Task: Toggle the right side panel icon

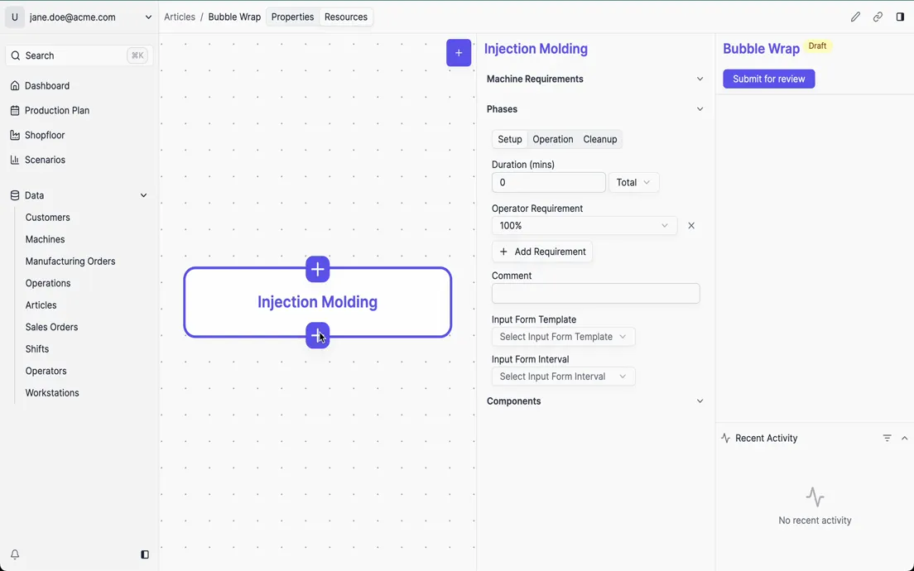Action: pos(900,17)
